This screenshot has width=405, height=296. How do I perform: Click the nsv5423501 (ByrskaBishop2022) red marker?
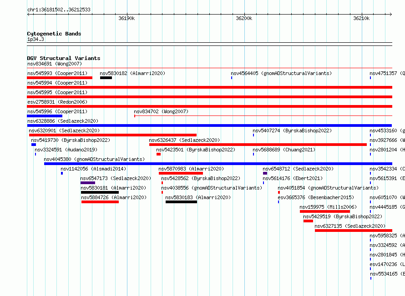coord(159,154)
